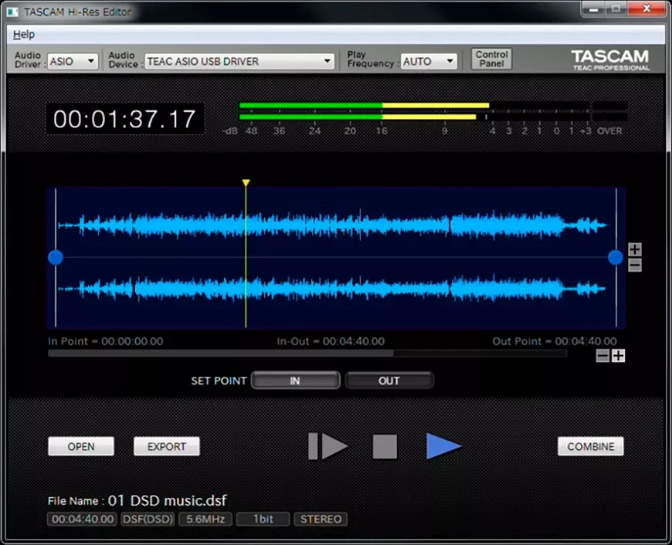Viewport: 672px width, 545px height.
Task: Zoom out vertically with the waveform − icon
Action: pyautogui.click(x=633, y=265)
